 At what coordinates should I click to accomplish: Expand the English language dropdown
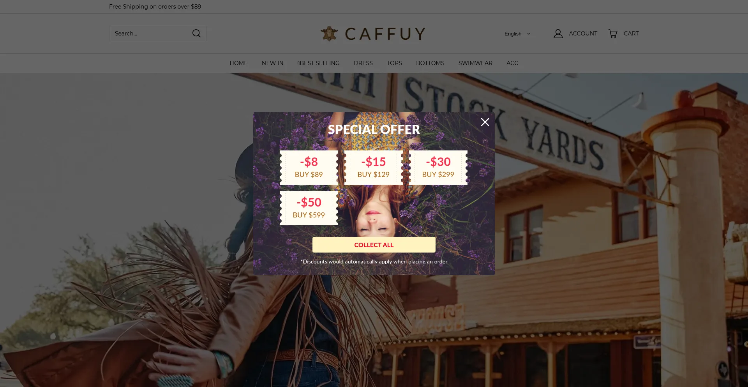coord(517,34)
